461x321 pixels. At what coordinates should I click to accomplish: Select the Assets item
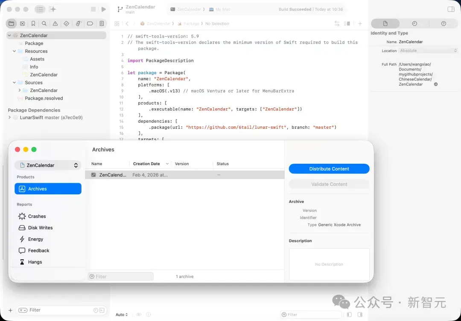click(x=37, y=59)
